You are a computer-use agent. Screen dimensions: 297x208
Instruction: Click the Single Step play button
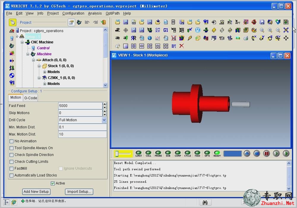276,153
